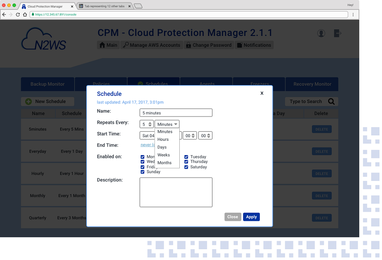Open the Backup Monitor tab
The width and height of the screenshot is (382, 260).
[47, 84]
